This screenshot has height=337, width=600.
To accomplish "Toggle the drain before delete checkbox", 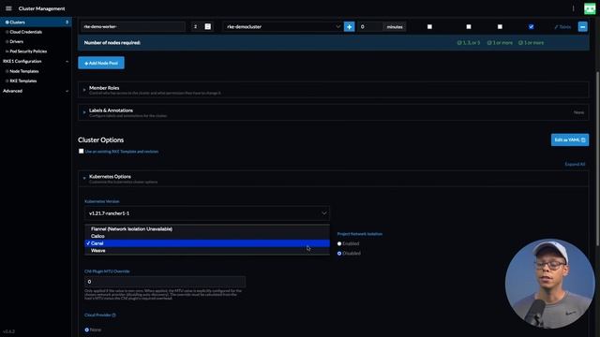I will 429,27.
